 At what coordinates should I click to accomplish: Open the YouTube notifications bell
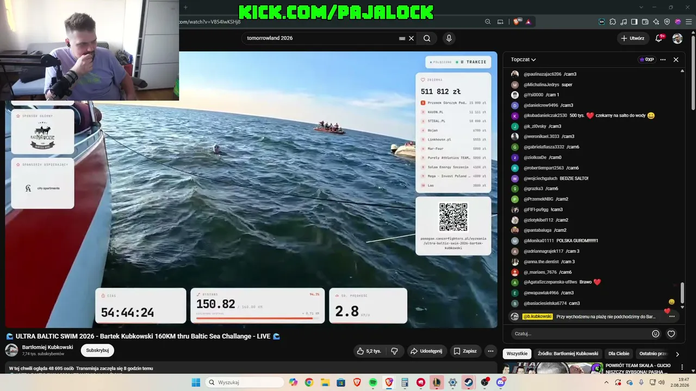tap(659, 38)
